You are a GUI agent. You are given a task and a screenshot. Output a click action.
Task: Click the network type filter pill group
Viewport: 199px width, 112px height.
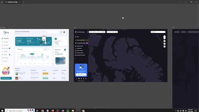(112, 32)
